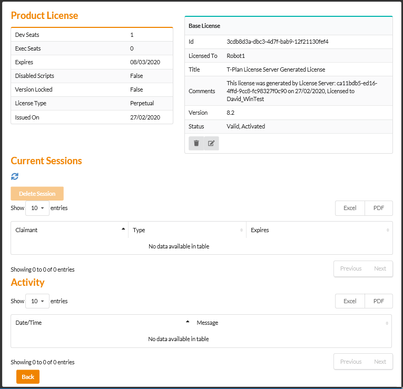The height and width of the screenshot is (389, 403).
Task: Sort sessions by the Claimant column
Action: pos(69,230)
